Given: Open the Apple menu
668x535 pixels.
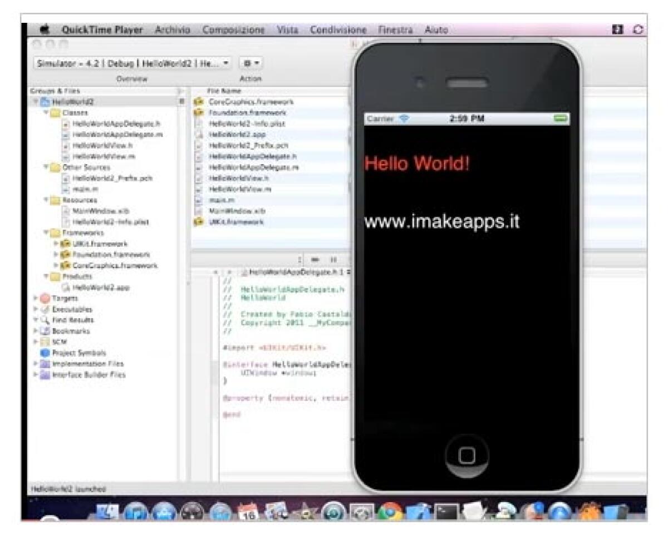Looking at the screenshot, I should coord(45,30).
